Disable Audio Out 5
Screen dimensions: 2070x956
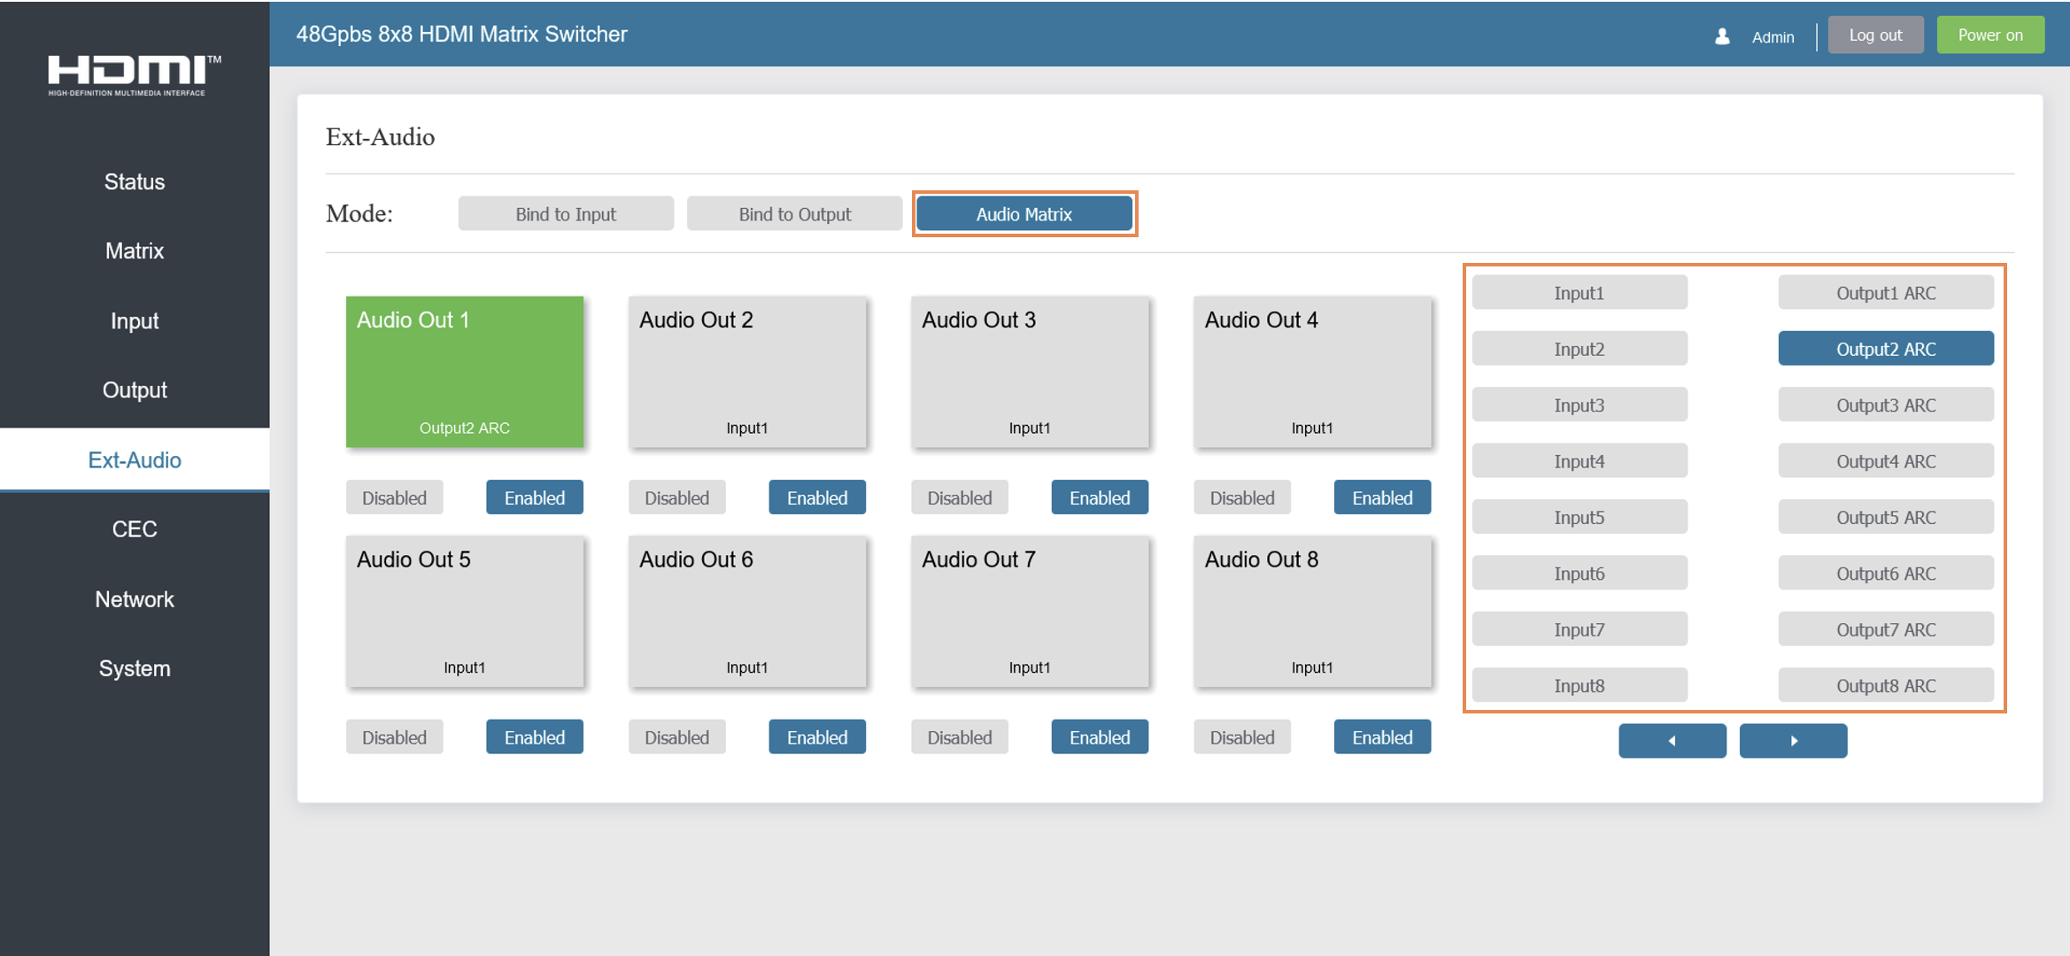[394, 737]
